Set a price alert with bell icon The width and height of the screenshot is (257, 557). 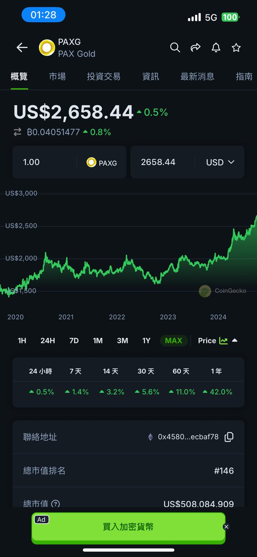(216, 47)
